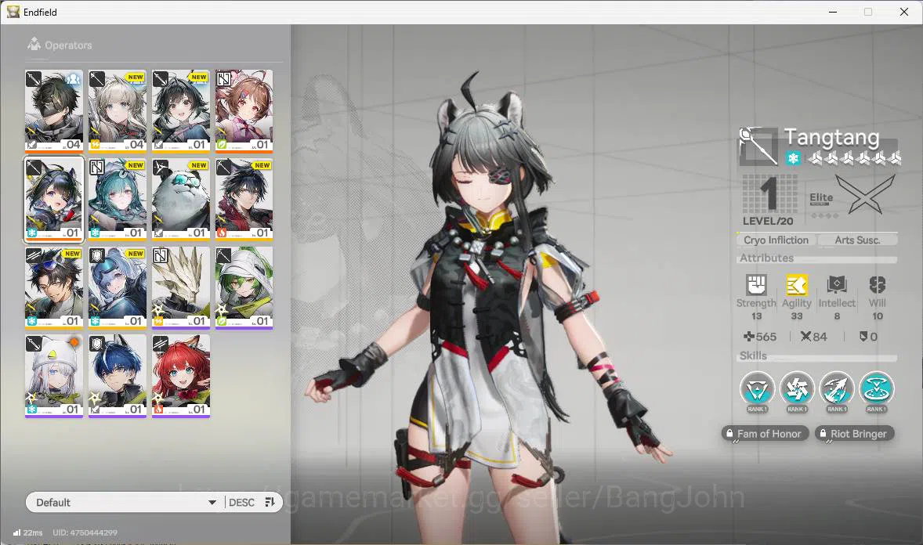Click the locked Riot Bringer button
Screen dimensions: 923x545
point(854,434)
